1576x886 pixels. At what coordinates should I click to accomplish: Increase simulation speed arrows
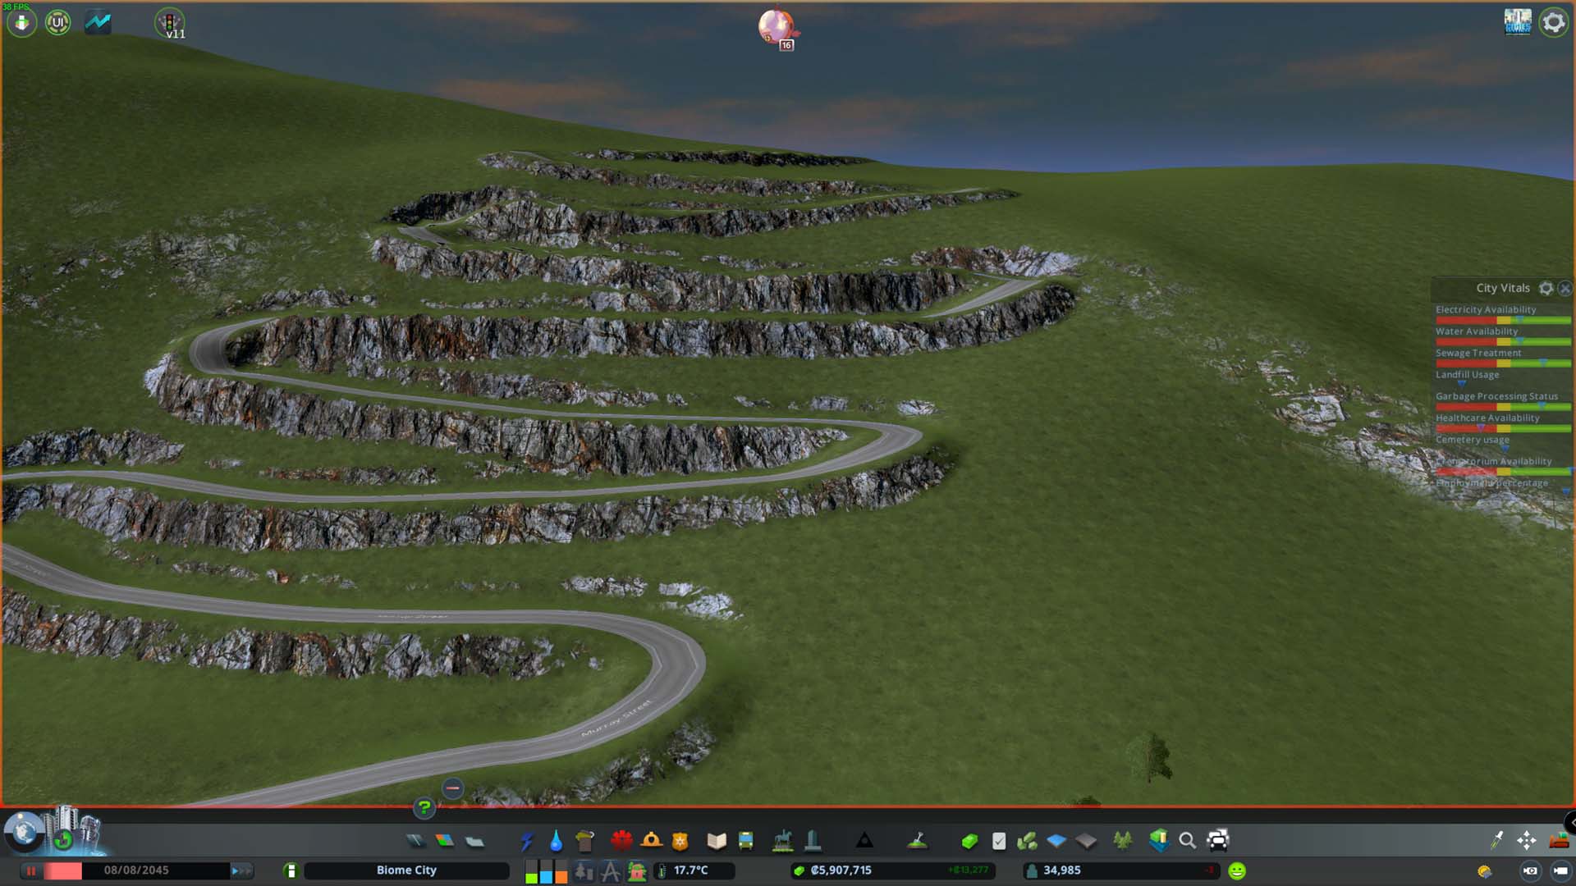point(241,870)
